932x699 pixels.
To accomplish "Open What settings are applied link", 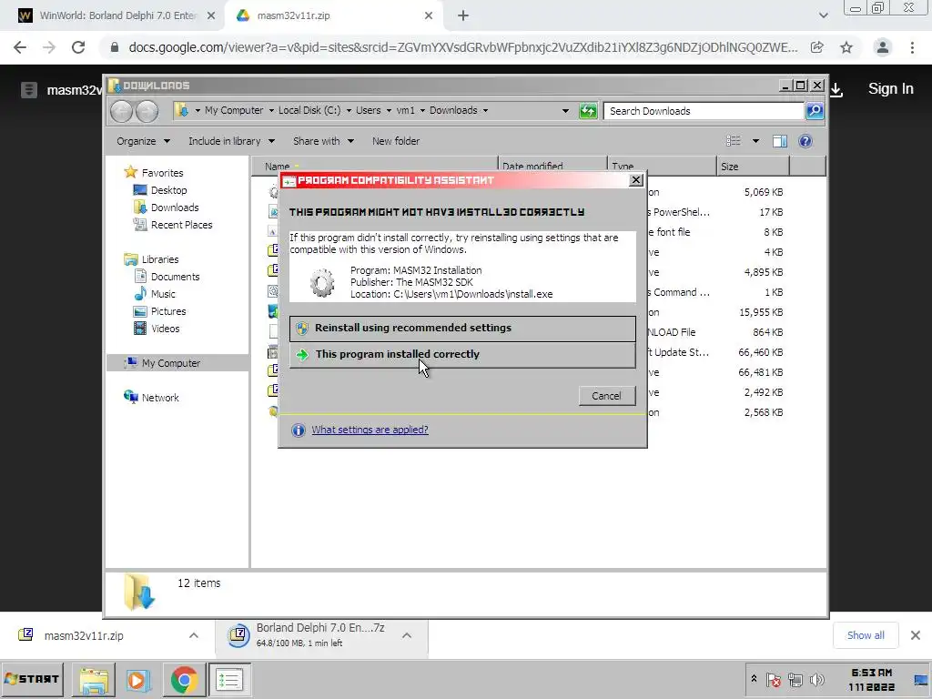I will click(x=370, y=430).
